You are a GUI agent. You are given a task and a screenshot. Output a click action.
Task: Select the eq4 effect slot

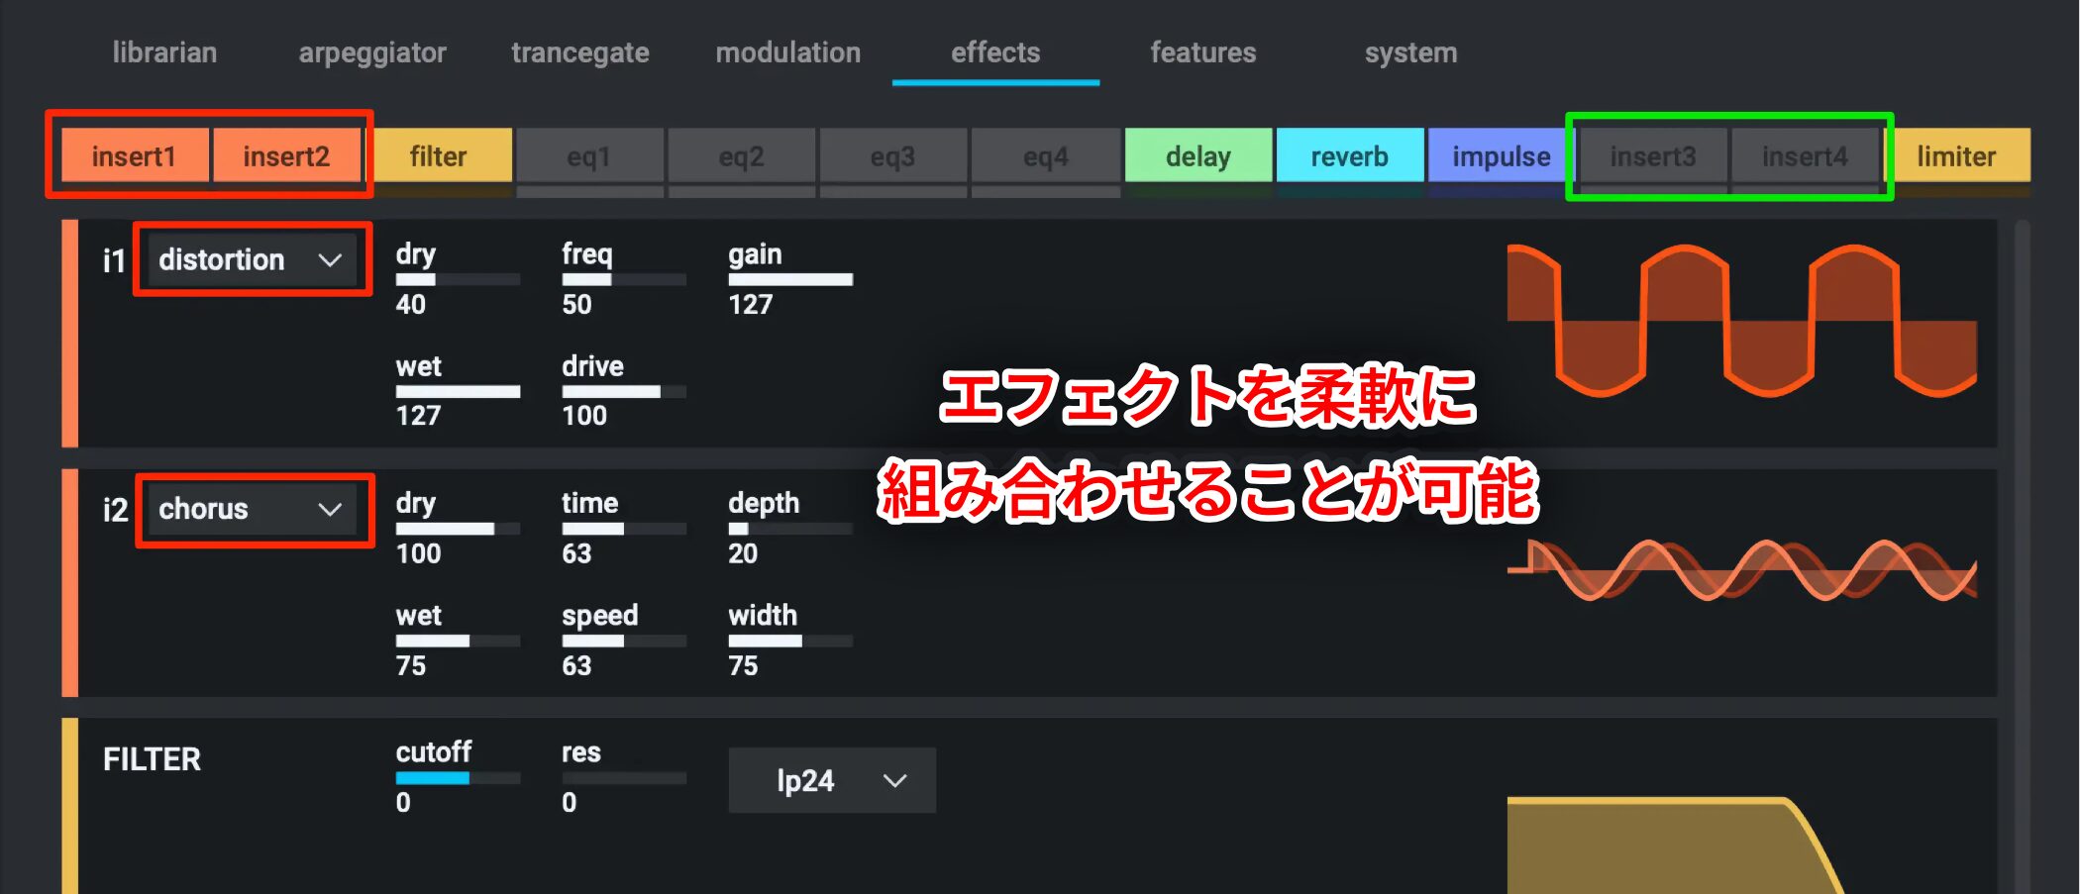(x=1045, y=155)
